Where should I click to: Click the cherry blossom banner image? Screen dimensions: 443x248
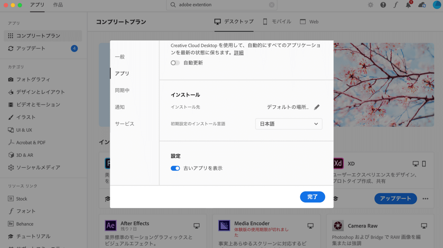[x=383, y=85]
